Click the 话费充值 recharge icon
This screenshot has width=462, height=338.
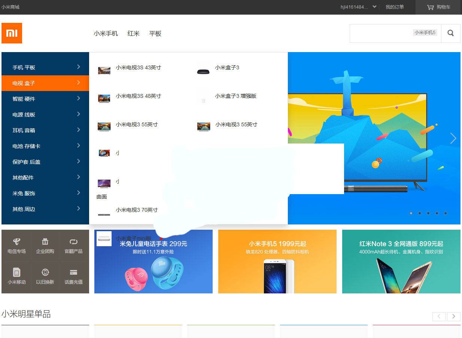(x=73, y=276)
